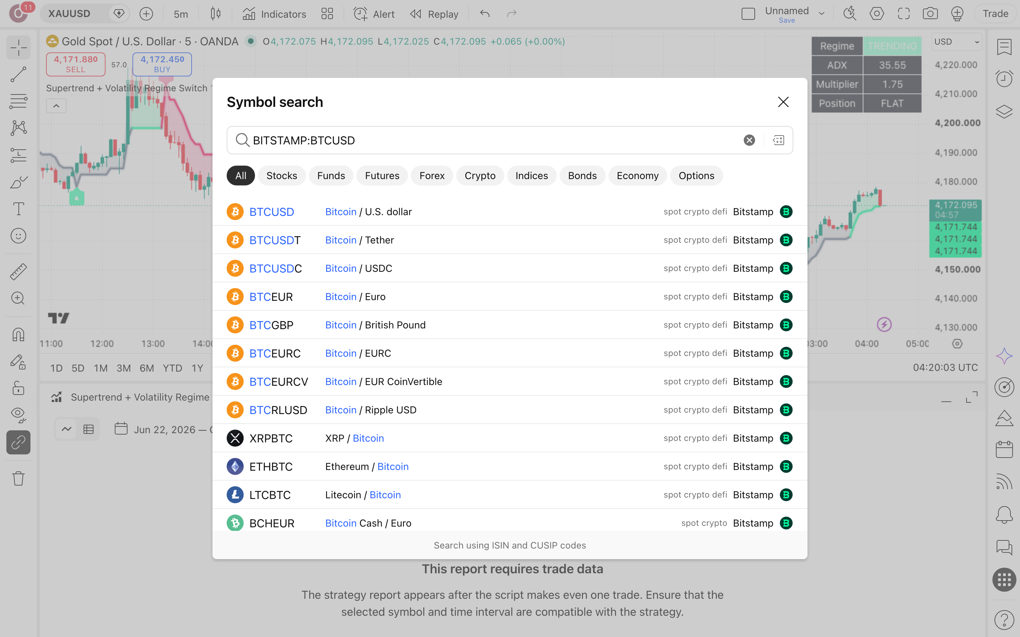Filter symbol results by Futures

point(382,176)
